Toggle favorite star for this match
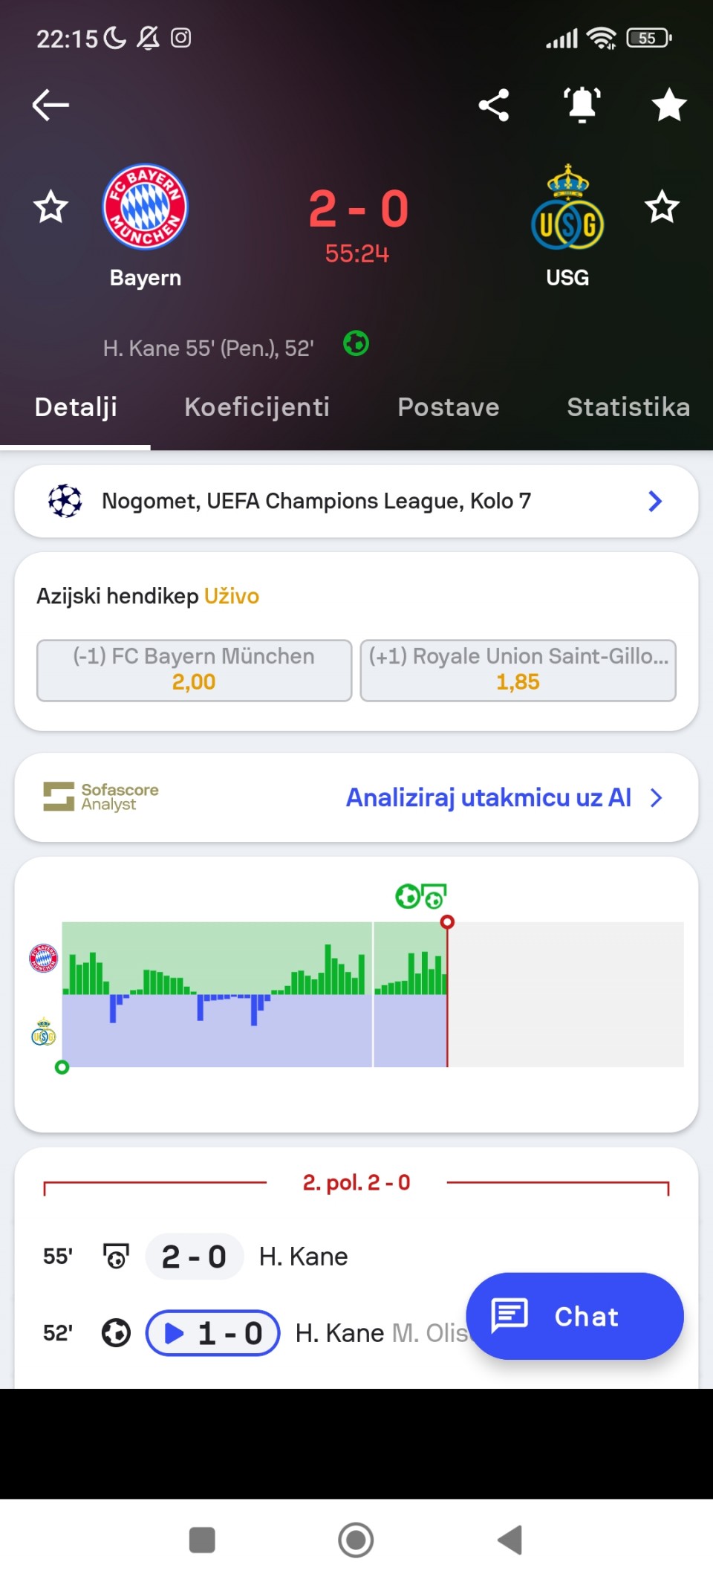 click(x=669, y=105)
